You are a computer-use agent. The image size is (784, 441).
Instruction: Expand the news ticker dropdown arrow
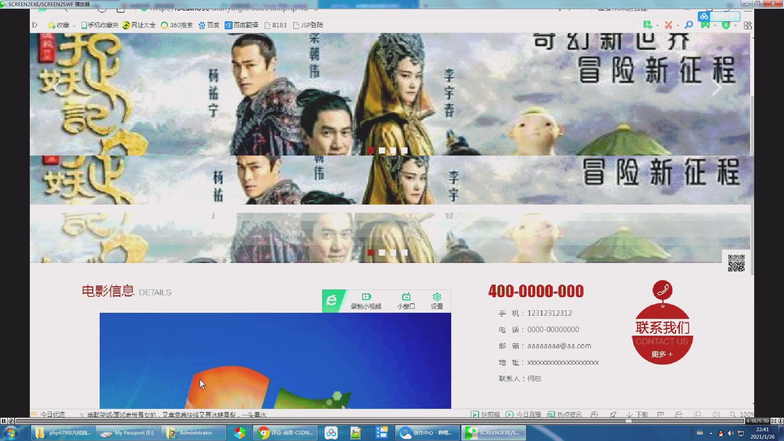point(82,414)
